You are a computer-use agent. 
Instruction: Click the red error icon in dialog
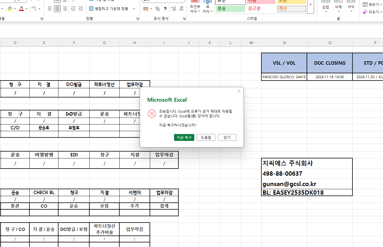pos(152,114)
